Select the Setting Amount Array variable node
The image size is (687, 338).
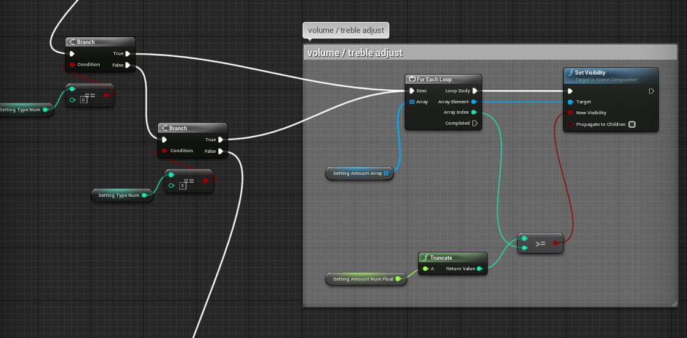pos(359,173)
